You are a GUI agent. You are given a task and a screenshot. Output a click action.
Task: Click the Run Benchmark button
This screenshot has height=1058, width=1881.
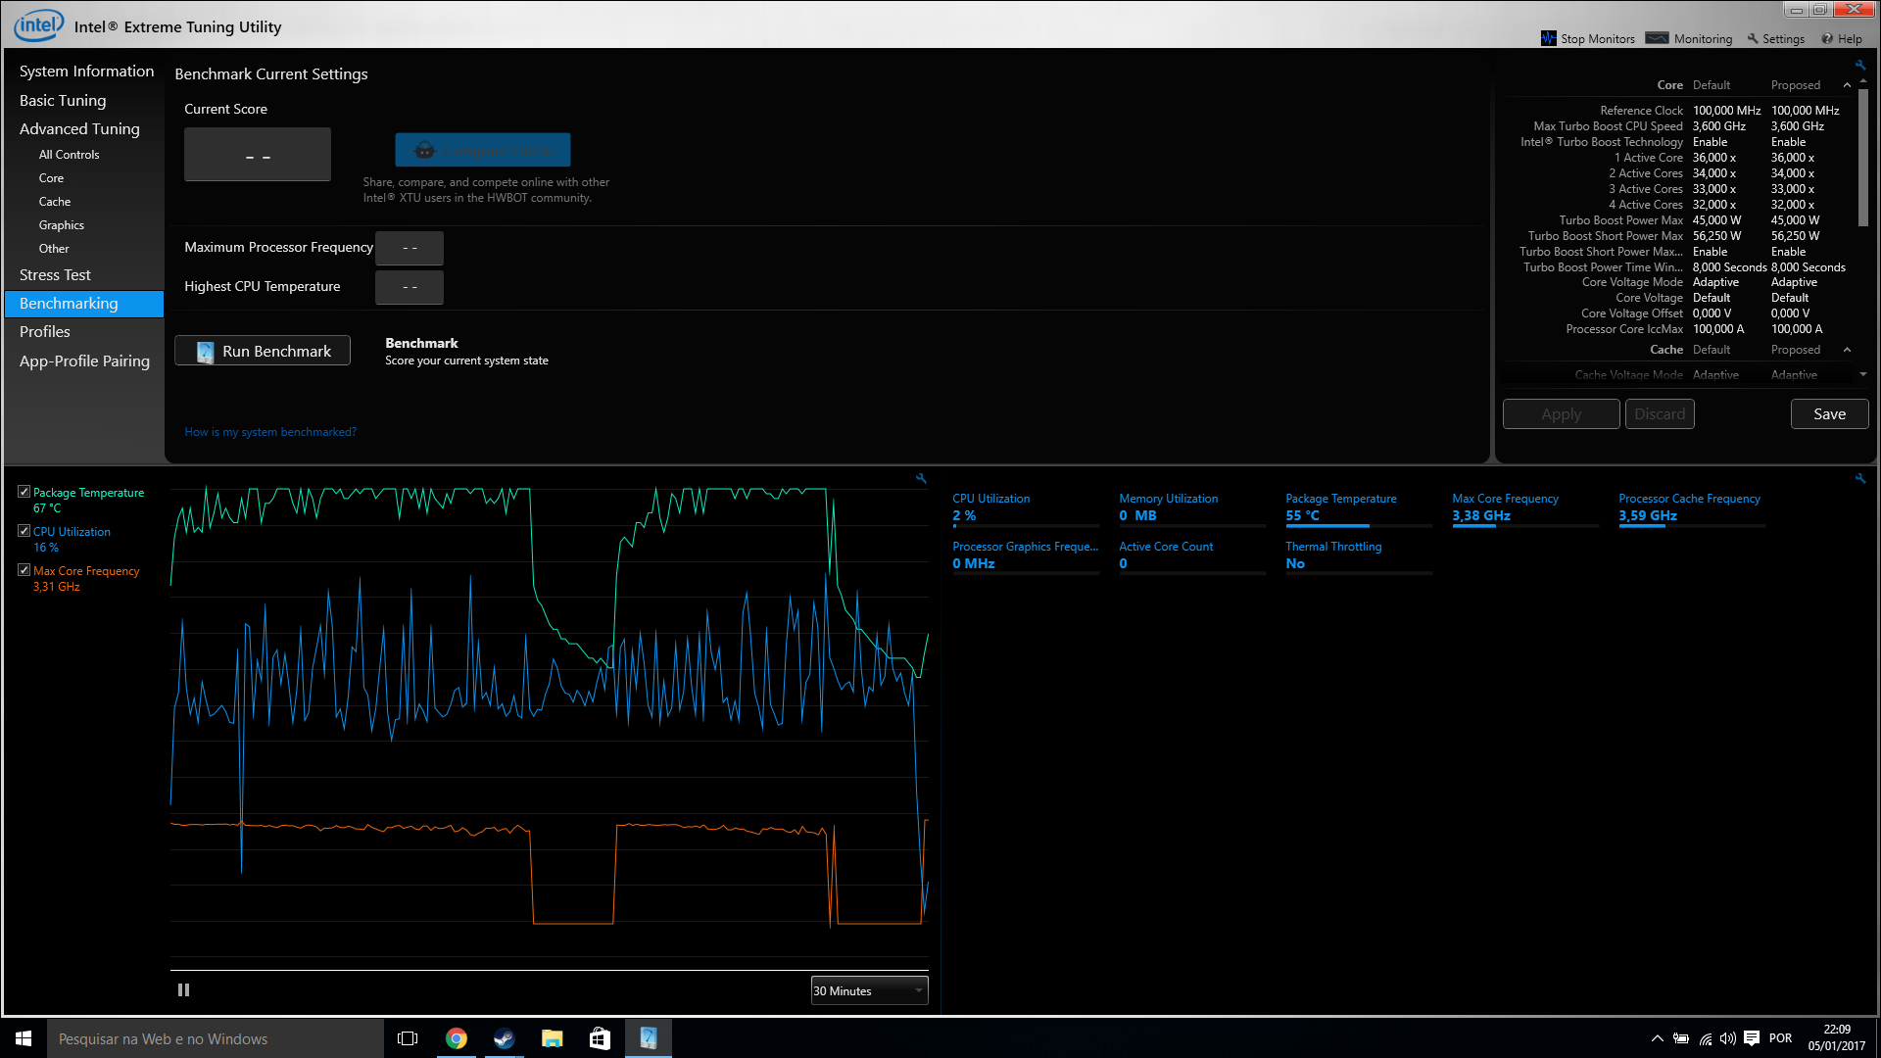coord(263,351)
